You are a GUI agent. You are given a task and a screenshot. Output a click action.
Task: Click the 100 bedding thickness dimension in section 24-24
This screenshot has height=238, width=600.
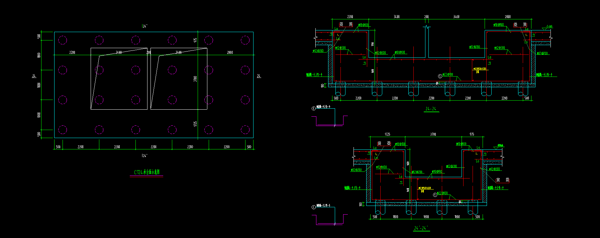(322, 86)
